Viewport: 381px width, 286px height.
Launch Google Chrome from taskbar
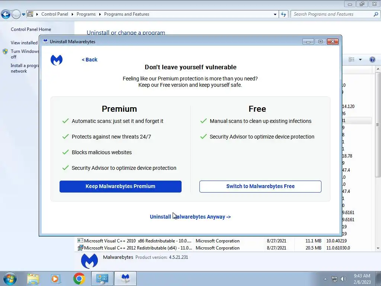pyautogui.click(x=79, y=279)
